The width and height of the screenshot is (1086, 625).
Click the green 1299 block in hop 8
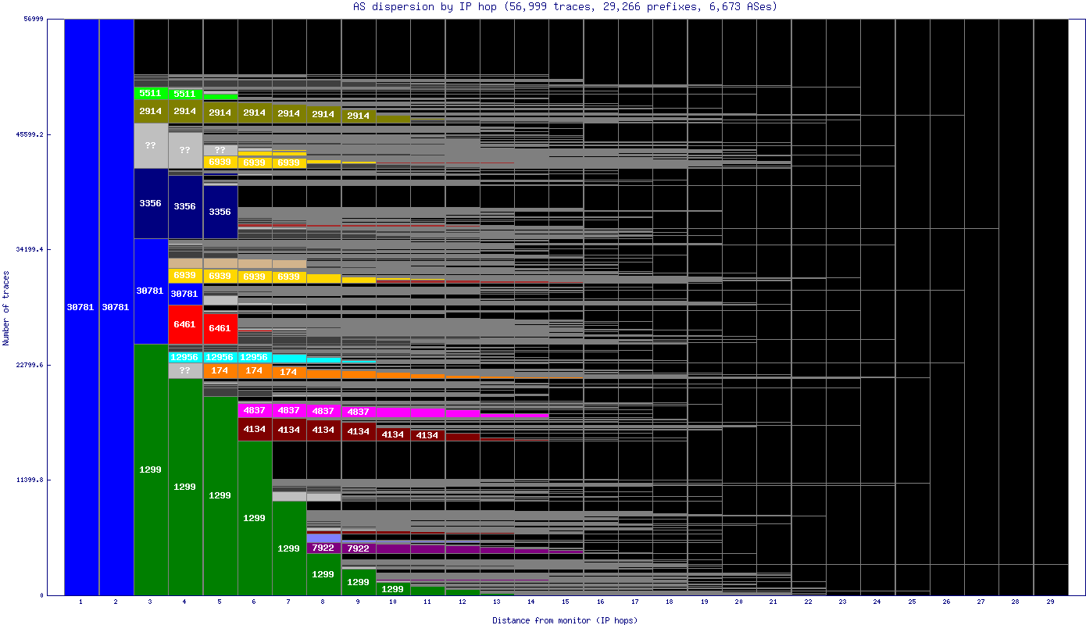click(323, 574)
